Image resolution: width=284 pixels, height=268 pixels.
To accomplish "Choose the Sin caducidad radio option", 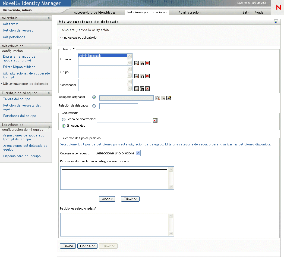I will 64,126.
